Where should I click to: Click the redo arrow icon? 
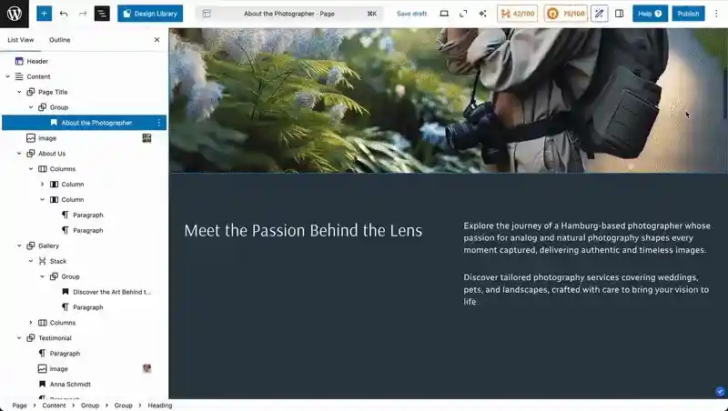(83, 14)
